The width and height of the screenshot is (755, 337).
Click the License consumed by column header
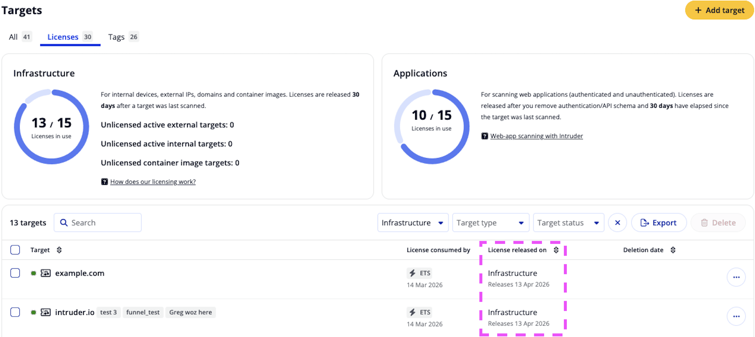coord(438,250)
